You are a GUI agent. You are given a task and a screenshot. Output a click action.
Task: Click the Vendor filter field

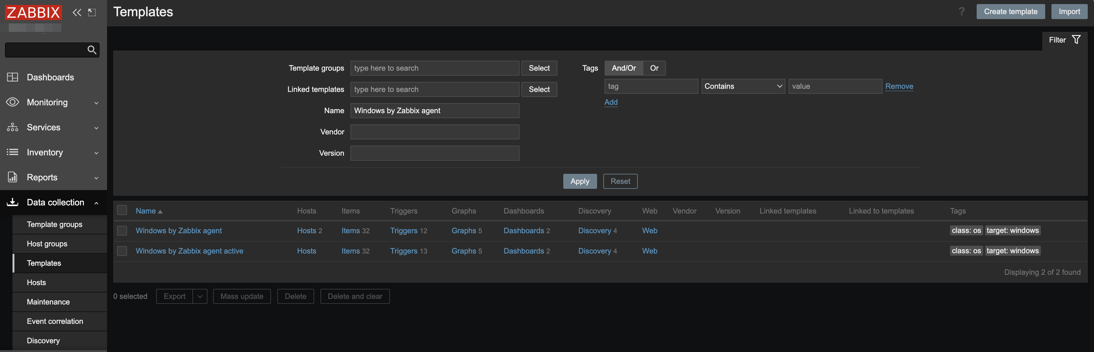(x=434, y=132)
